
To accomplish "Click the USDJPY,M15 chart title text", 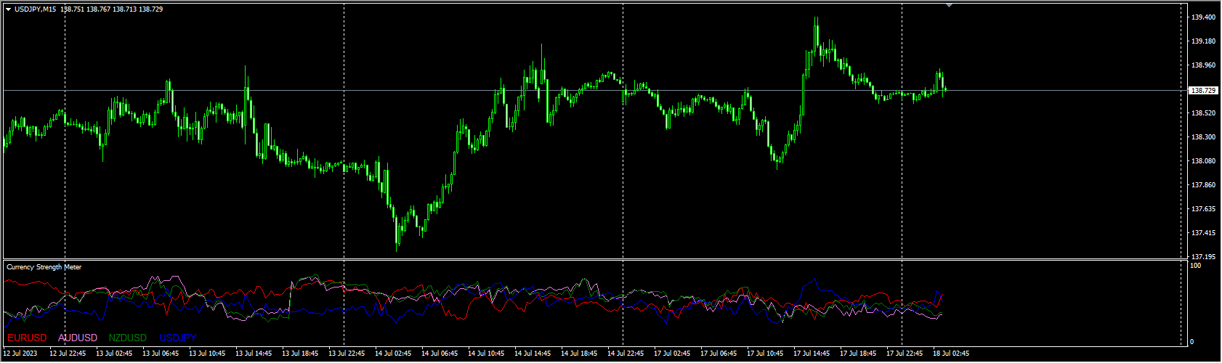I will (36, 9).
